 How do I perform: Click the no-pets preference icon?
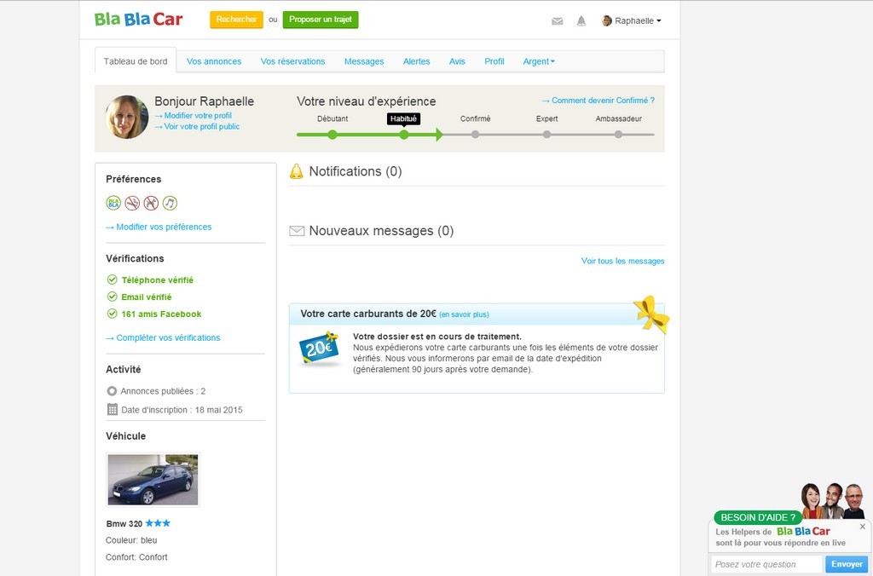coord(151,203)
